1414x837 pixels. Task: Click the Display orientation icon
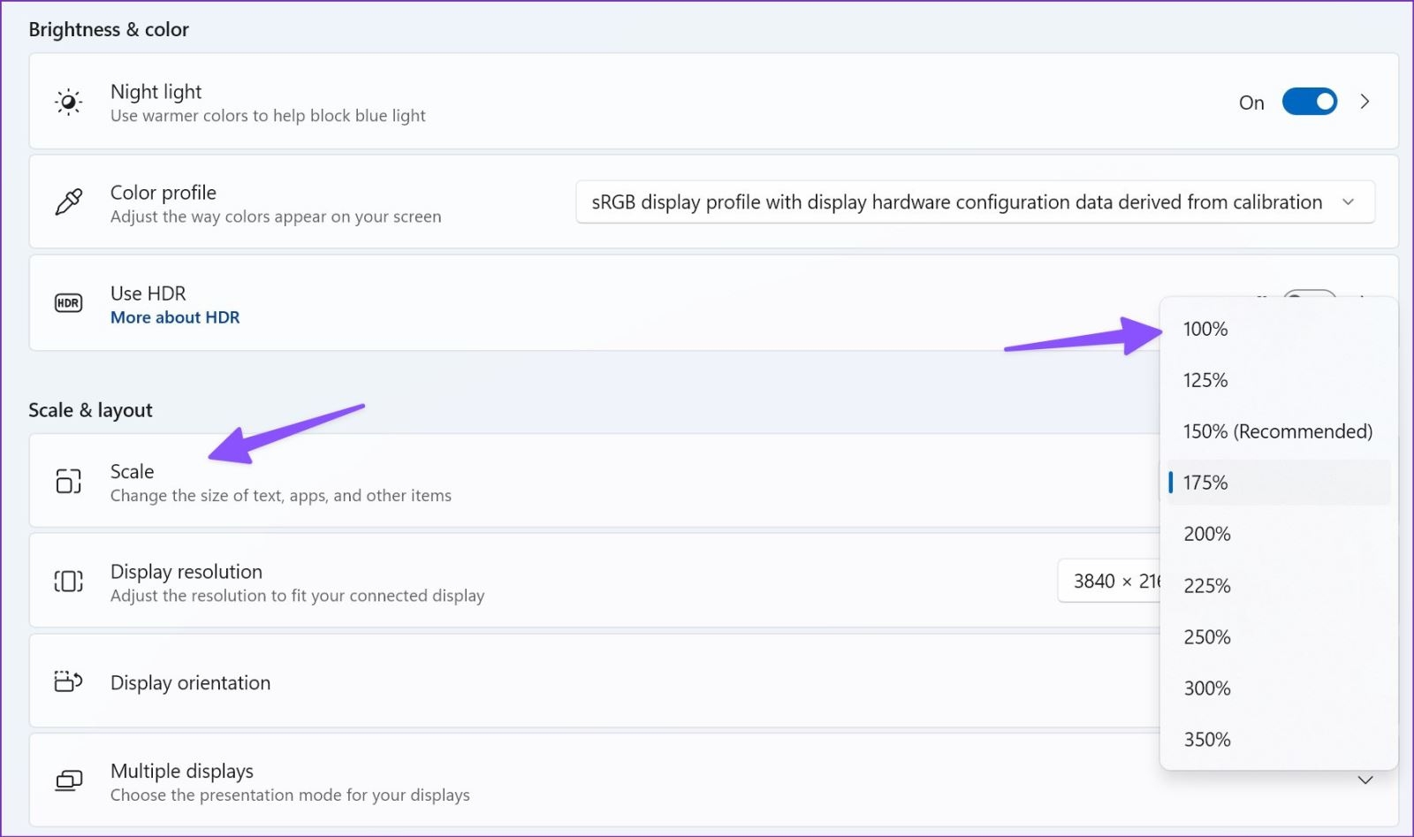pos(68,681)
